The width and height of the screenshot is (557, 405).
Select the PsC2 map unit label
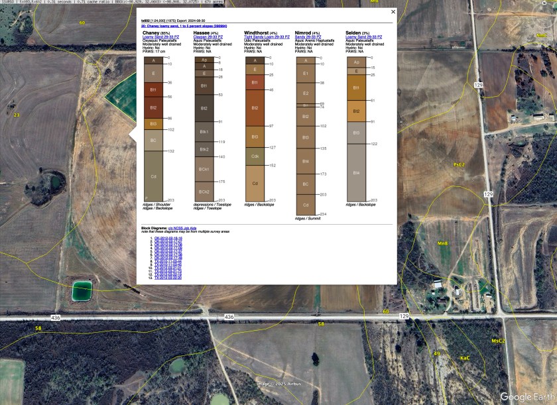[x=459, y=164]
